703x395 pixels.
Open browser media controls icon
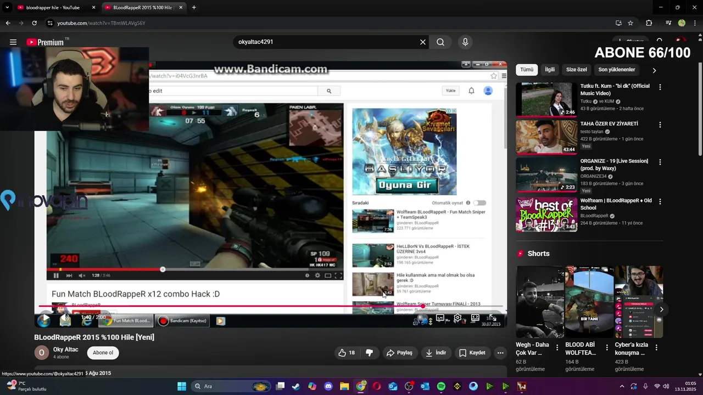pyautogui.click(x=668, y=23)
